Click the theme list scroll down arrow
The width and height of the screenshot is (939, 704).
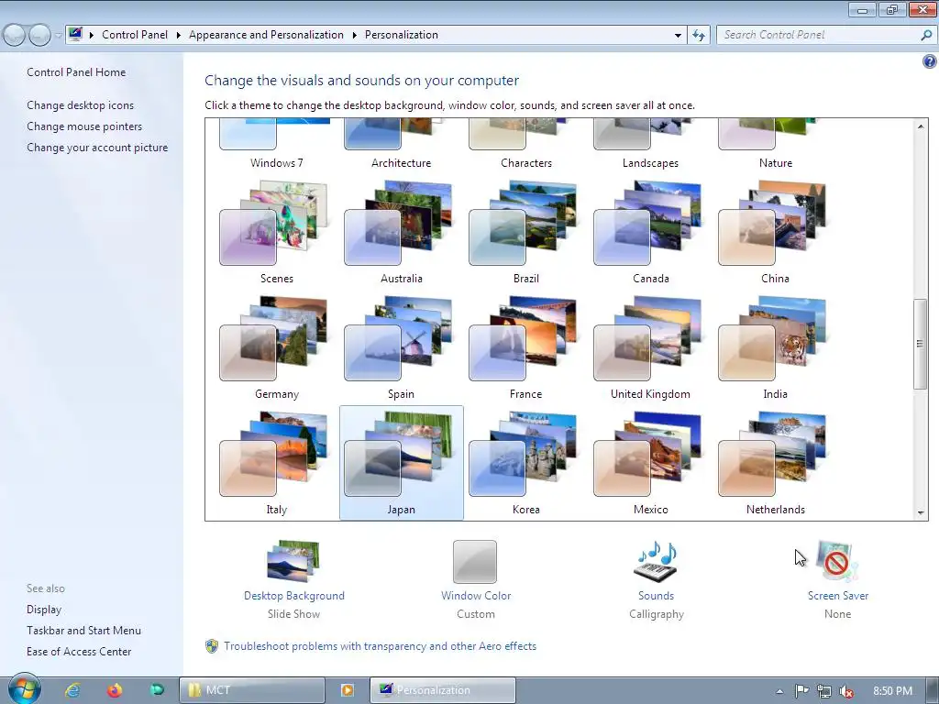(x=921, y=512)
